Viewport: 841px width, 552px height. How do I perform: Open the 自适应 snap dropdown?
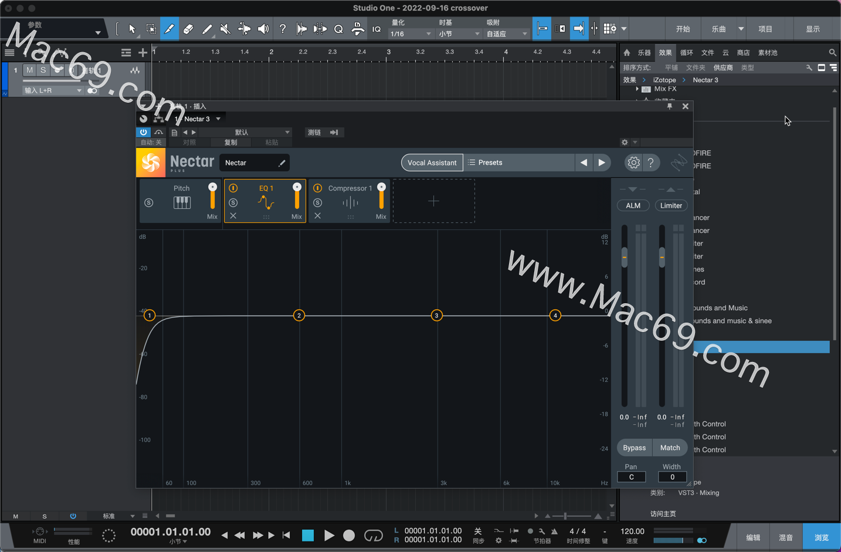click(507, 34)
